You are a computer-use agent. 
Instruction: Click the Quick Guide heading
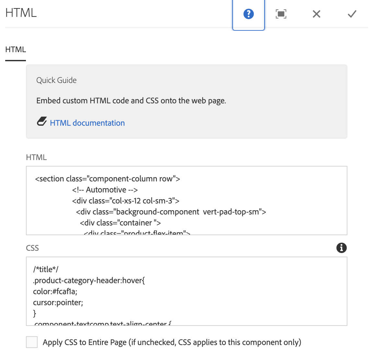pos(56,80)
